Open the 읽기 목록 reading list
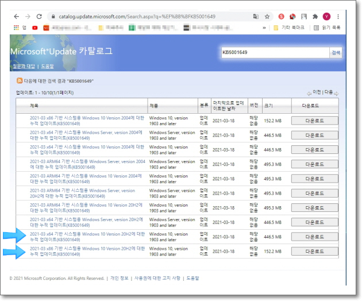The height and width of the screenshot is (301, 362). 327,28
